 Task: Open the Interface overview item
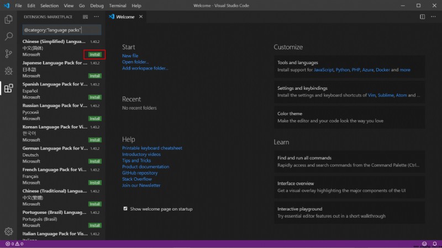(x=350, y=187)
